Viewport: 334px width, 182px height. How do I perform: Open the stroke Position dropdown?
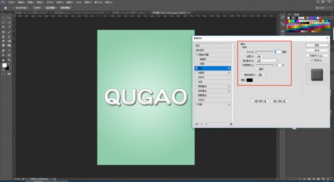[260, 56]
